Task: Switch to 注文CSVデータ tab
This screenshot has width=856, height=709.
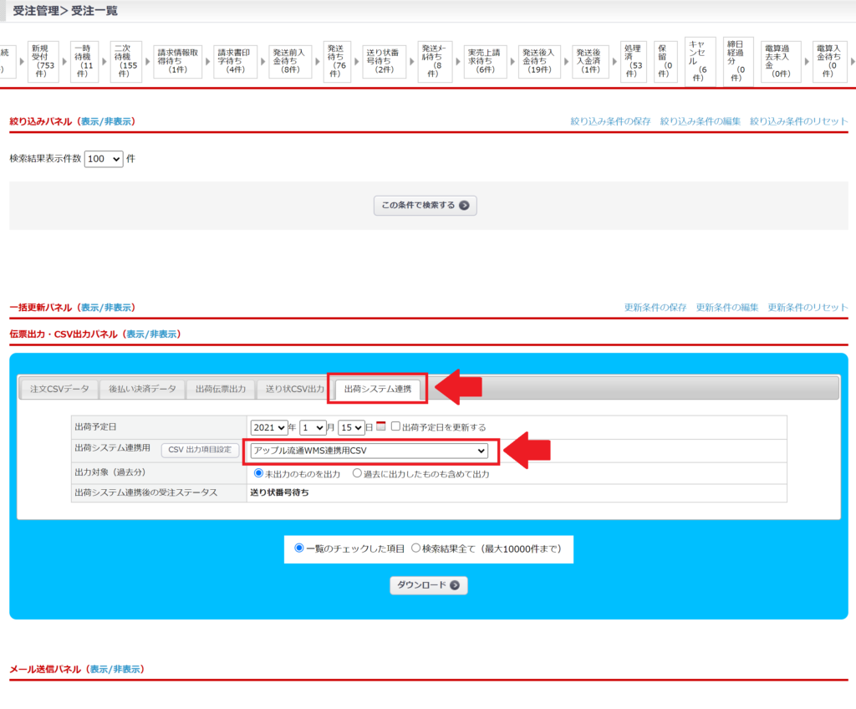Action: [x=59, y=389]
